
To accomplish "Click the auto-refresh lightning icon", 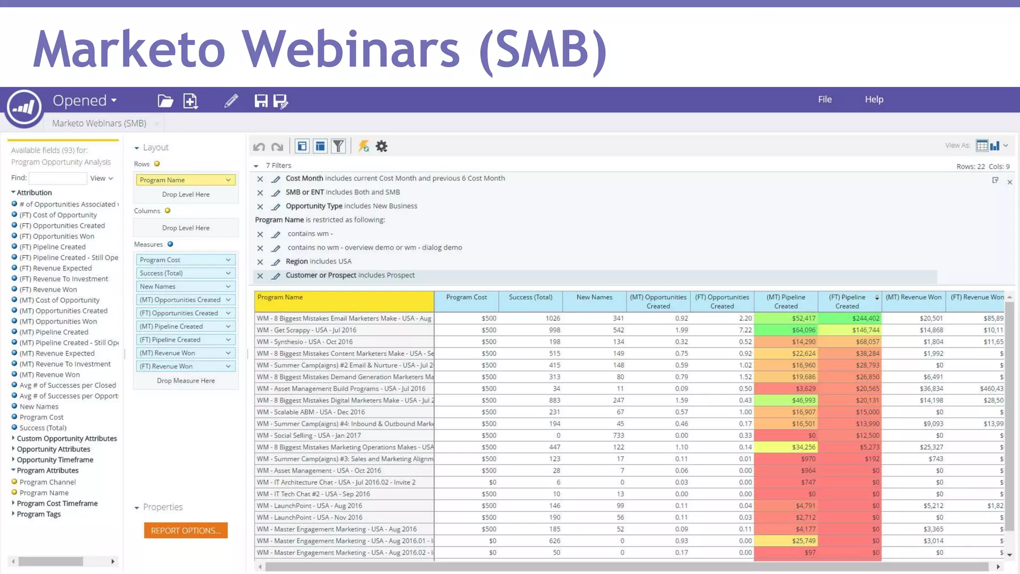I will point(364,146).
